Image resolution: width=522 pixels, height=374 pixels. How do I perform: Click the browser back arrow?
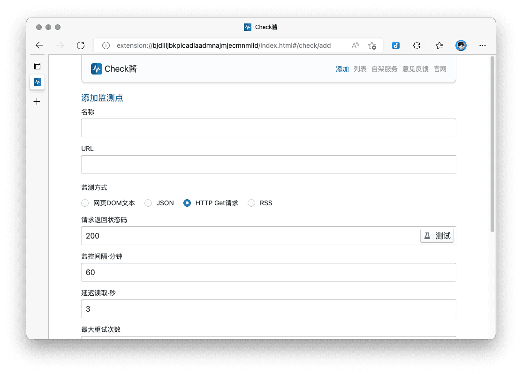(39, 45)
